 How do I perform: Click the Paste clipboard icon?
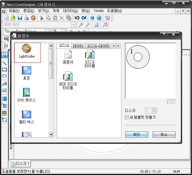[x=55, y=18]
